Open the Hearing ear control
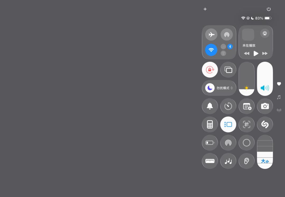The image size is (285, 197). (246, 161)
